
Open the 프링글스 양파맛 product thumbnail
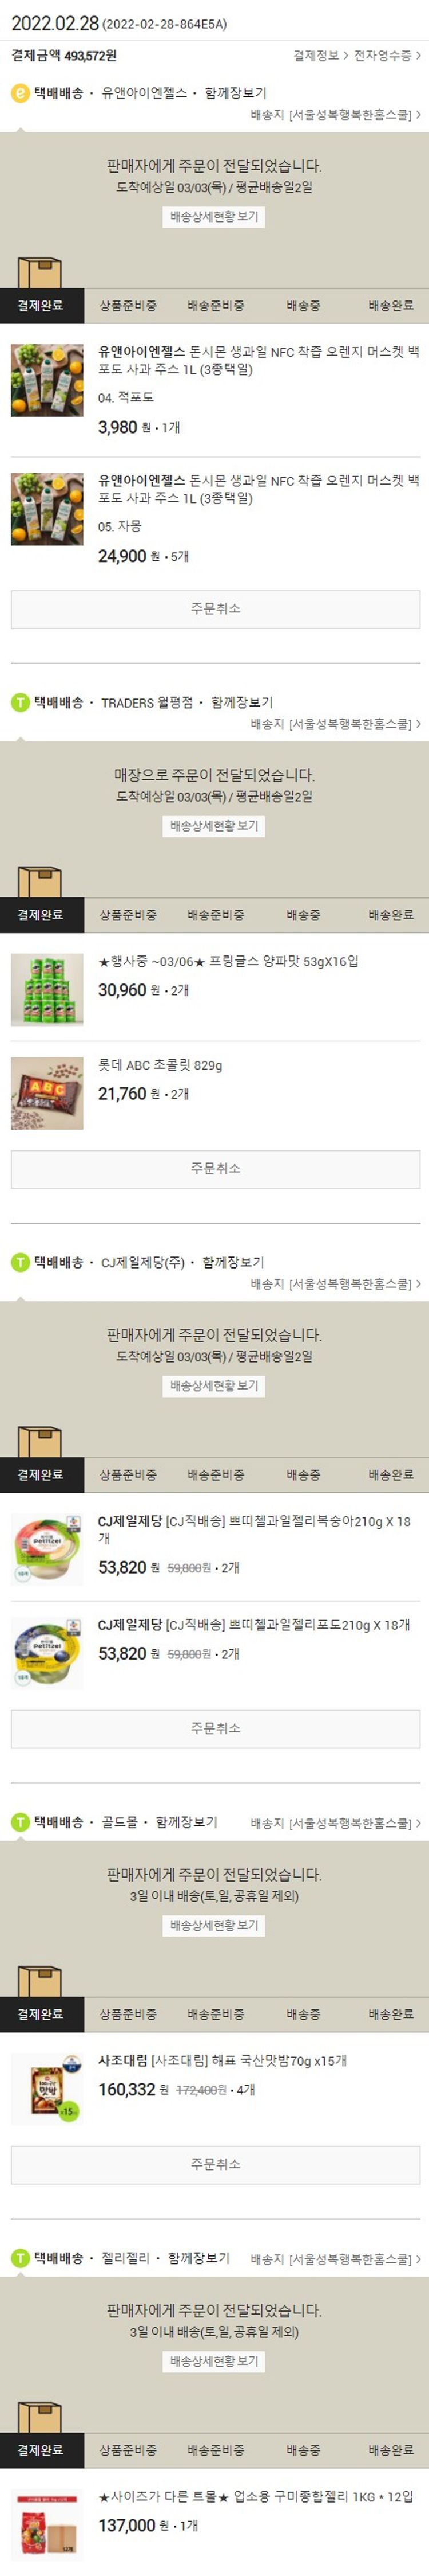[47, 989]
